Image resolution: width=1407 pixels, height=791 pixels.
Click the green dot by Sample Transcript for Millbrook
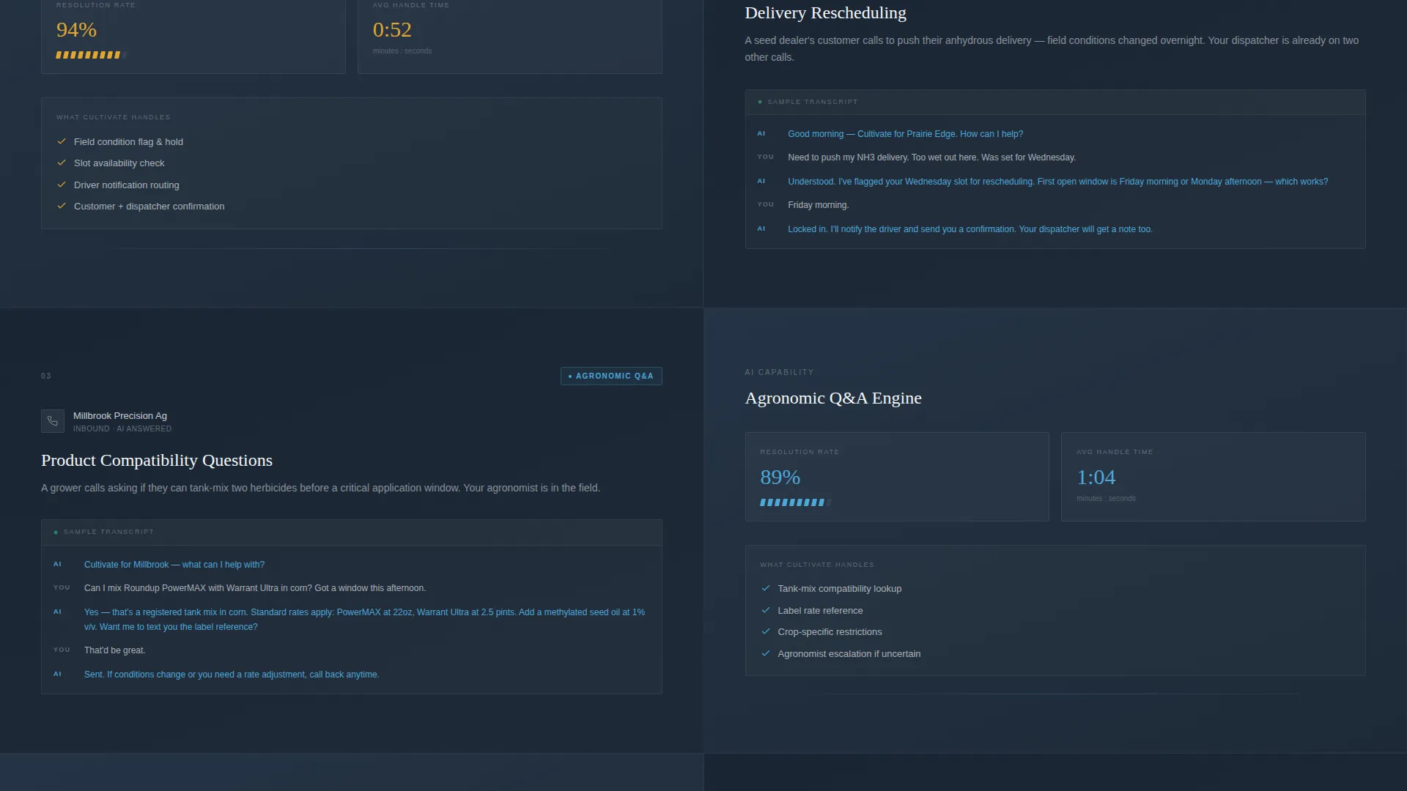point(56,532)
